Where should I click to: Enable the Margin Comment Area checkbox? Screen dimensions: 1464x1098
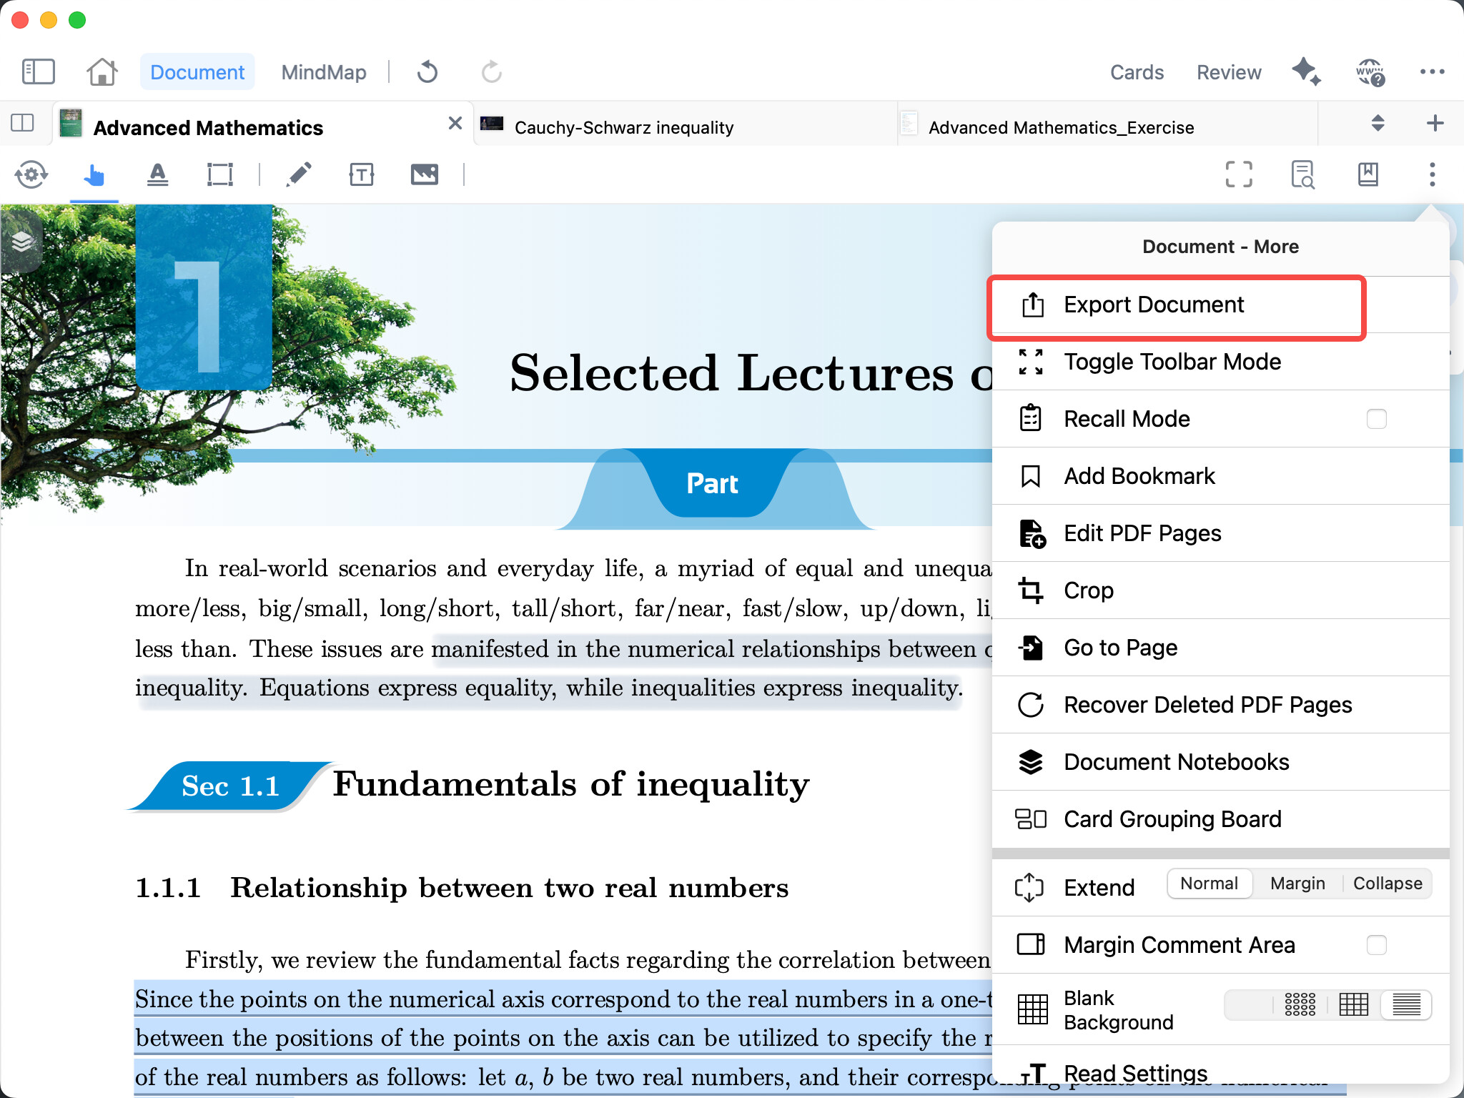click(1376, 945)
